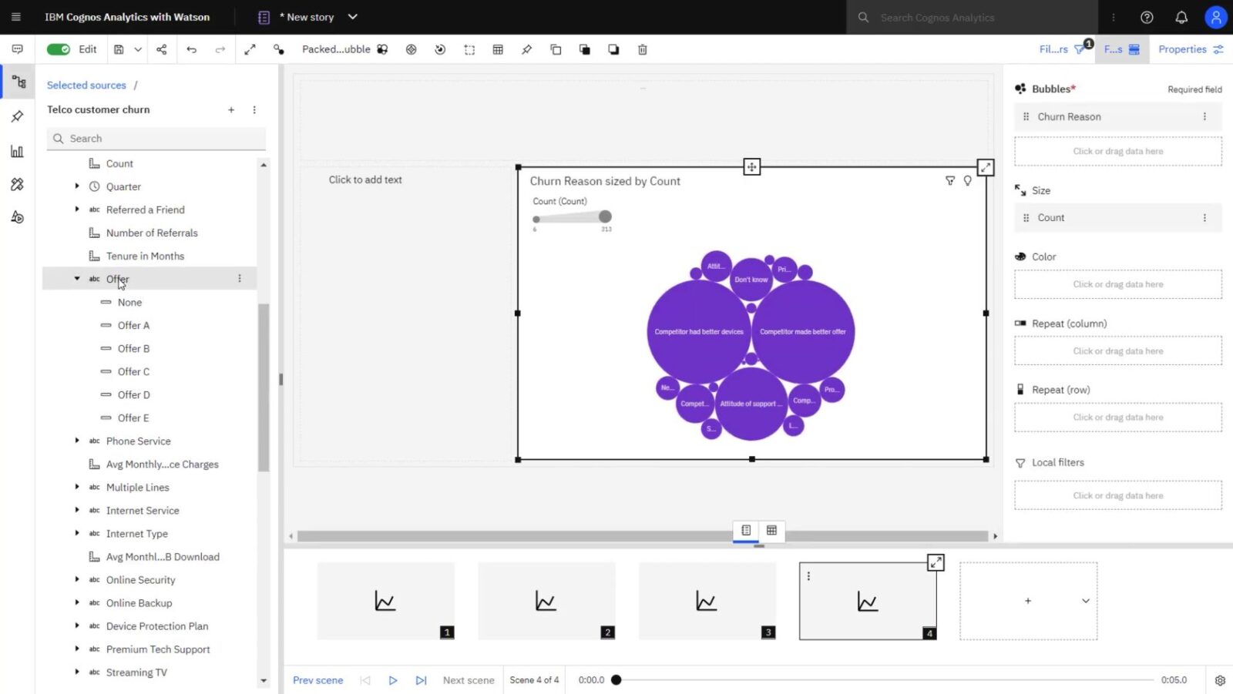Show the underlying data table grid icon
The height and width of the screenshot is (694, 1233).
(498, 49)
